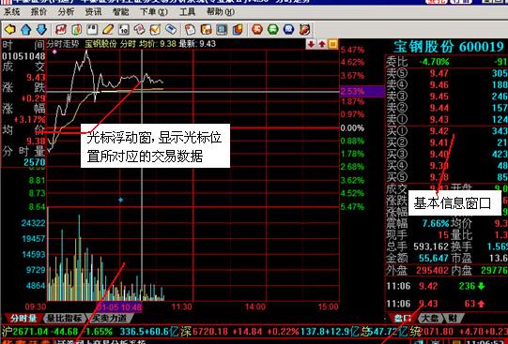
Task: Switch to the 量比指标 tab
Action: 64,318
